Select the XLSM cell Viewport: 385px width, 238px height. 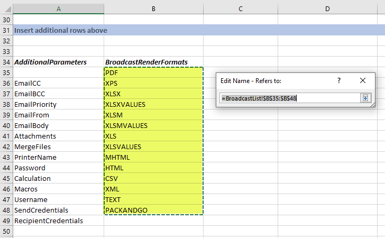(x=153, y=115)
